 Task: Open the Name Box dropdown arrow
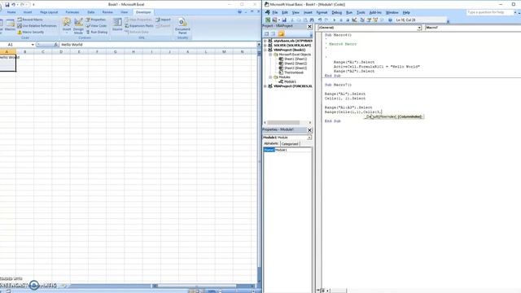pos(33,45)
